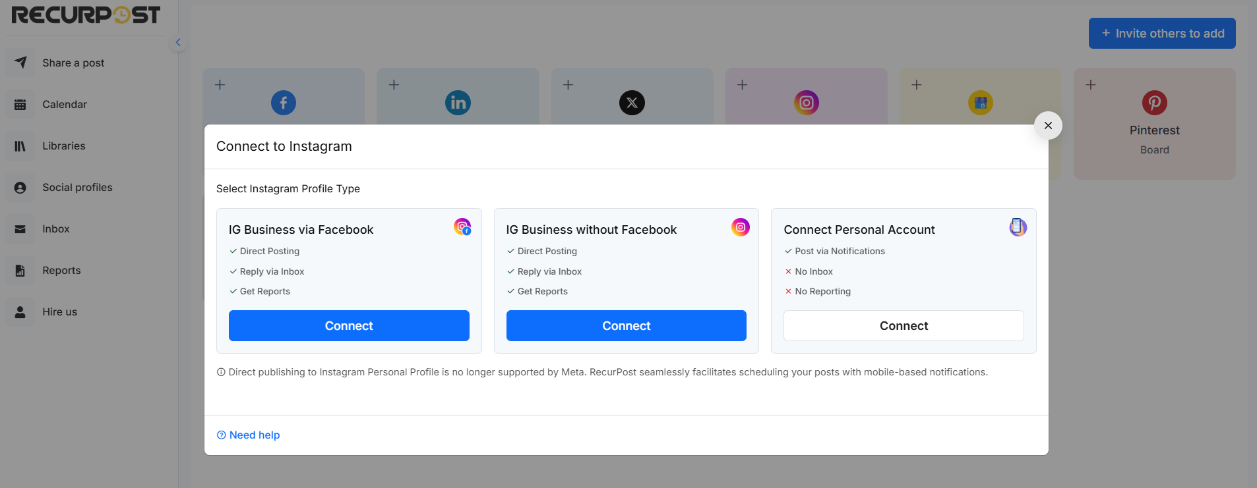Viewport: 1257px width, 488px height.
Task: Click the Pinterest logo icon
Action: (x=1155, y=103)
